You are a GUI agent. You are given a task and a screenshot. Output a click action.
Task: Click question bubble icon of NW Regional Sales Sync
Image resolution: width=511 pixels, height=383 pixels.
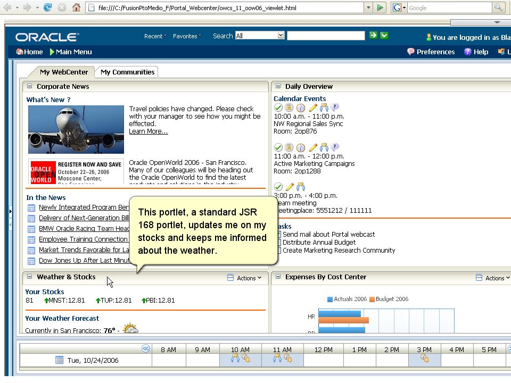coord(335,107)
